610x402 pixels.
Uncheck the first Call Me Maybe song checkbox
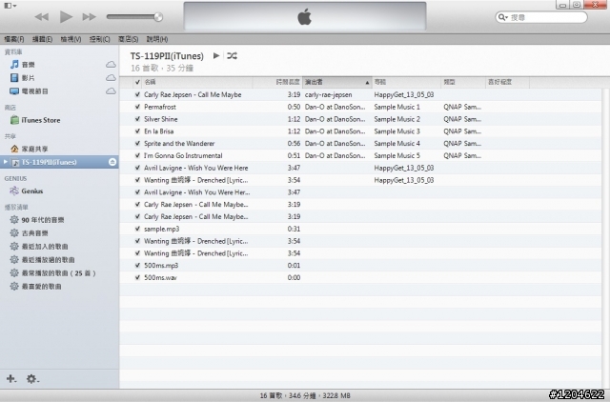point(137,94)
